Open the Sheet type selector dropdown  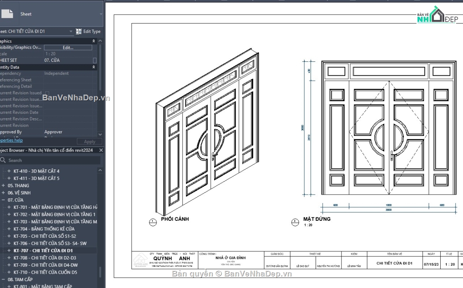pyautogui.click(x=101, y=14)
